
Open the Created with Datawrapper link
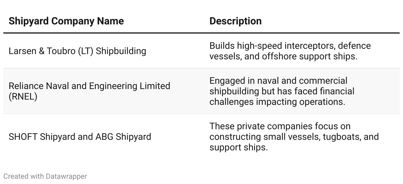pos(45,176)
